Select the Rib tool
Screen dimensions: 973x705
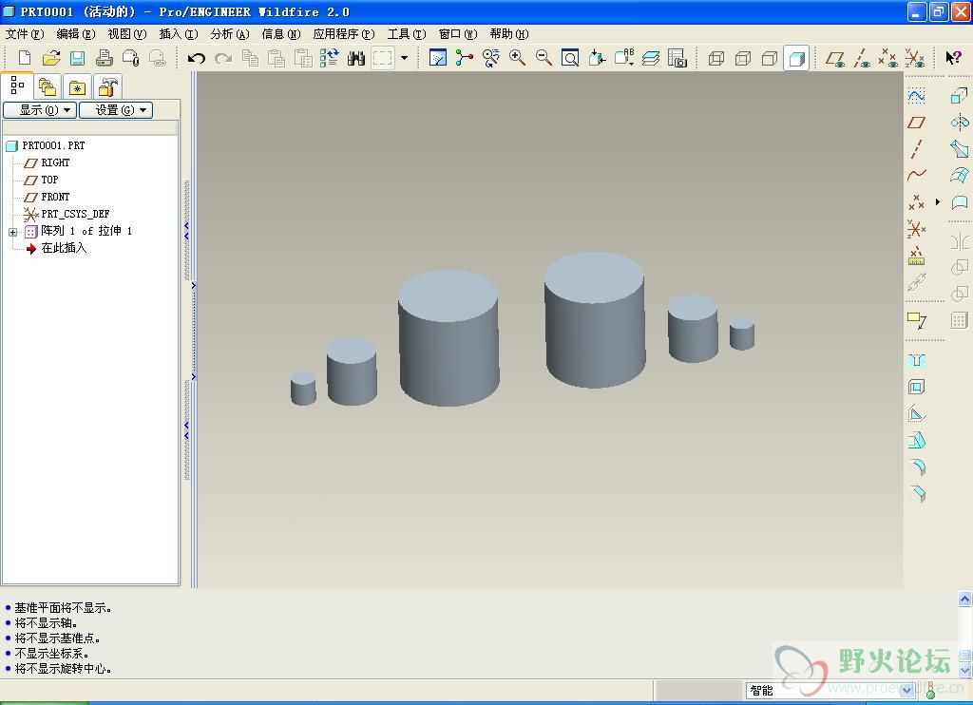(917, 414)
